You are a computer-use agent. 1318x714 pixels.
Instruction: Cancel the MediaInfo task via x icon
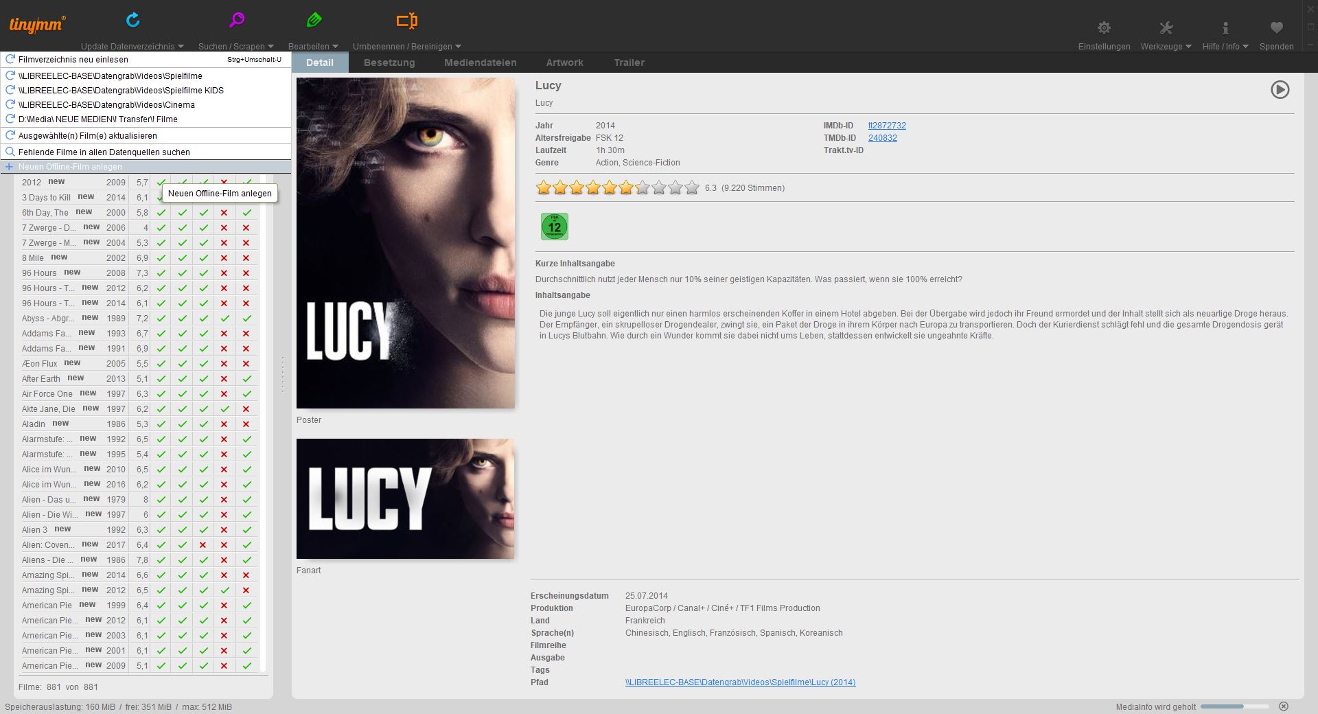1284,706
